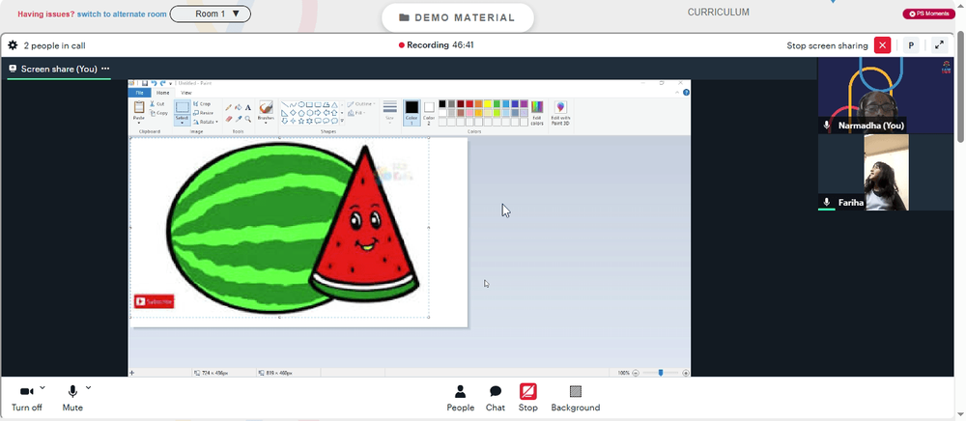Enter fullscreen with the expand arrows icon
The height and width of the screenshot is (421, 966).
(939, 45)
